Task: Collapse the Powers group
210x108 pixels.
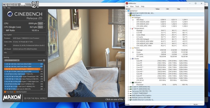Action: tap(131, 48)
